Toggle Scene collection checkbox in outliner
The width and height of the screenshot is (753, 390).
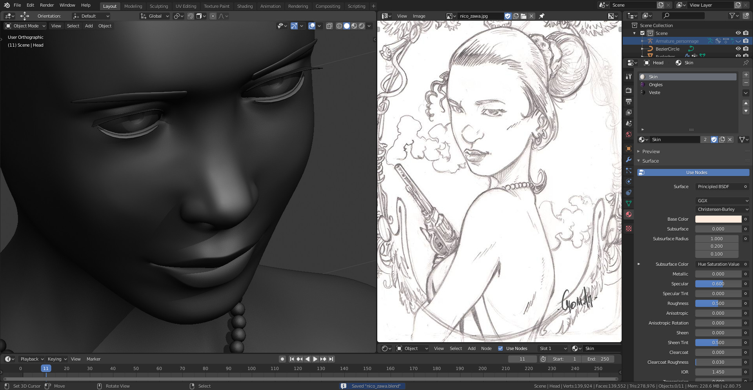[x=642, y=33]
